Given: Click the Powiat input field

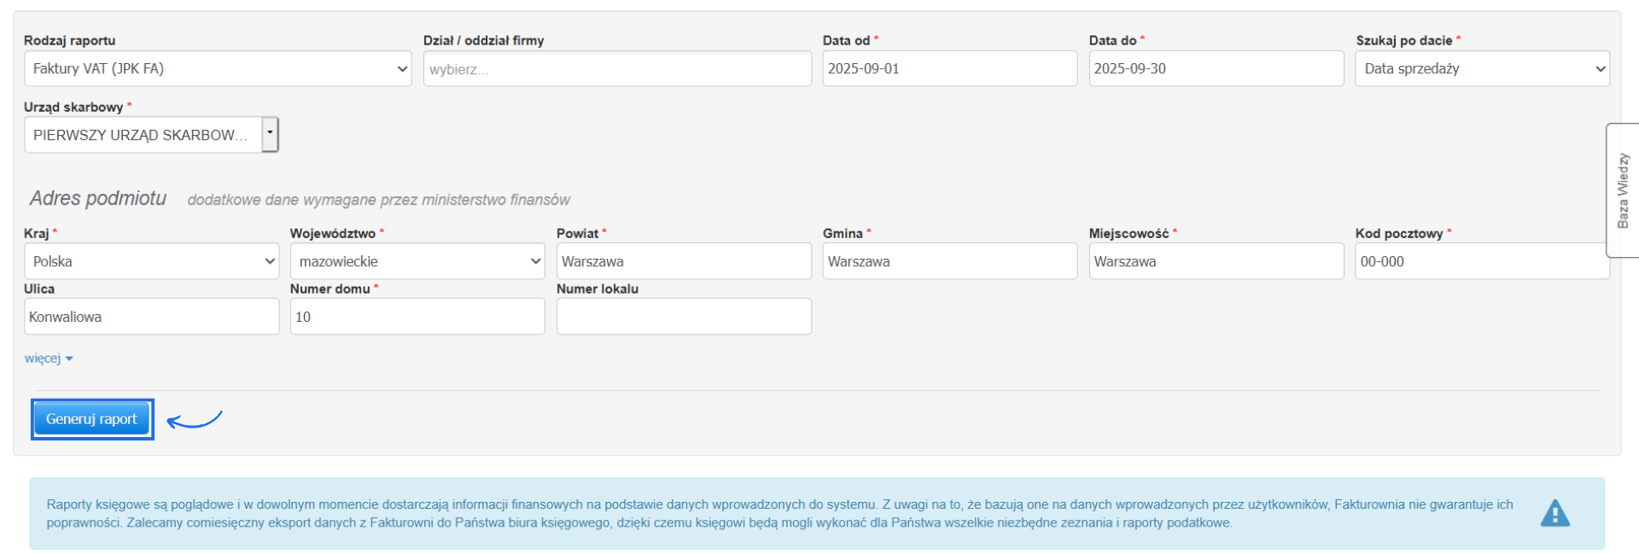Looking at the screenshot, I should coord(684,261).
